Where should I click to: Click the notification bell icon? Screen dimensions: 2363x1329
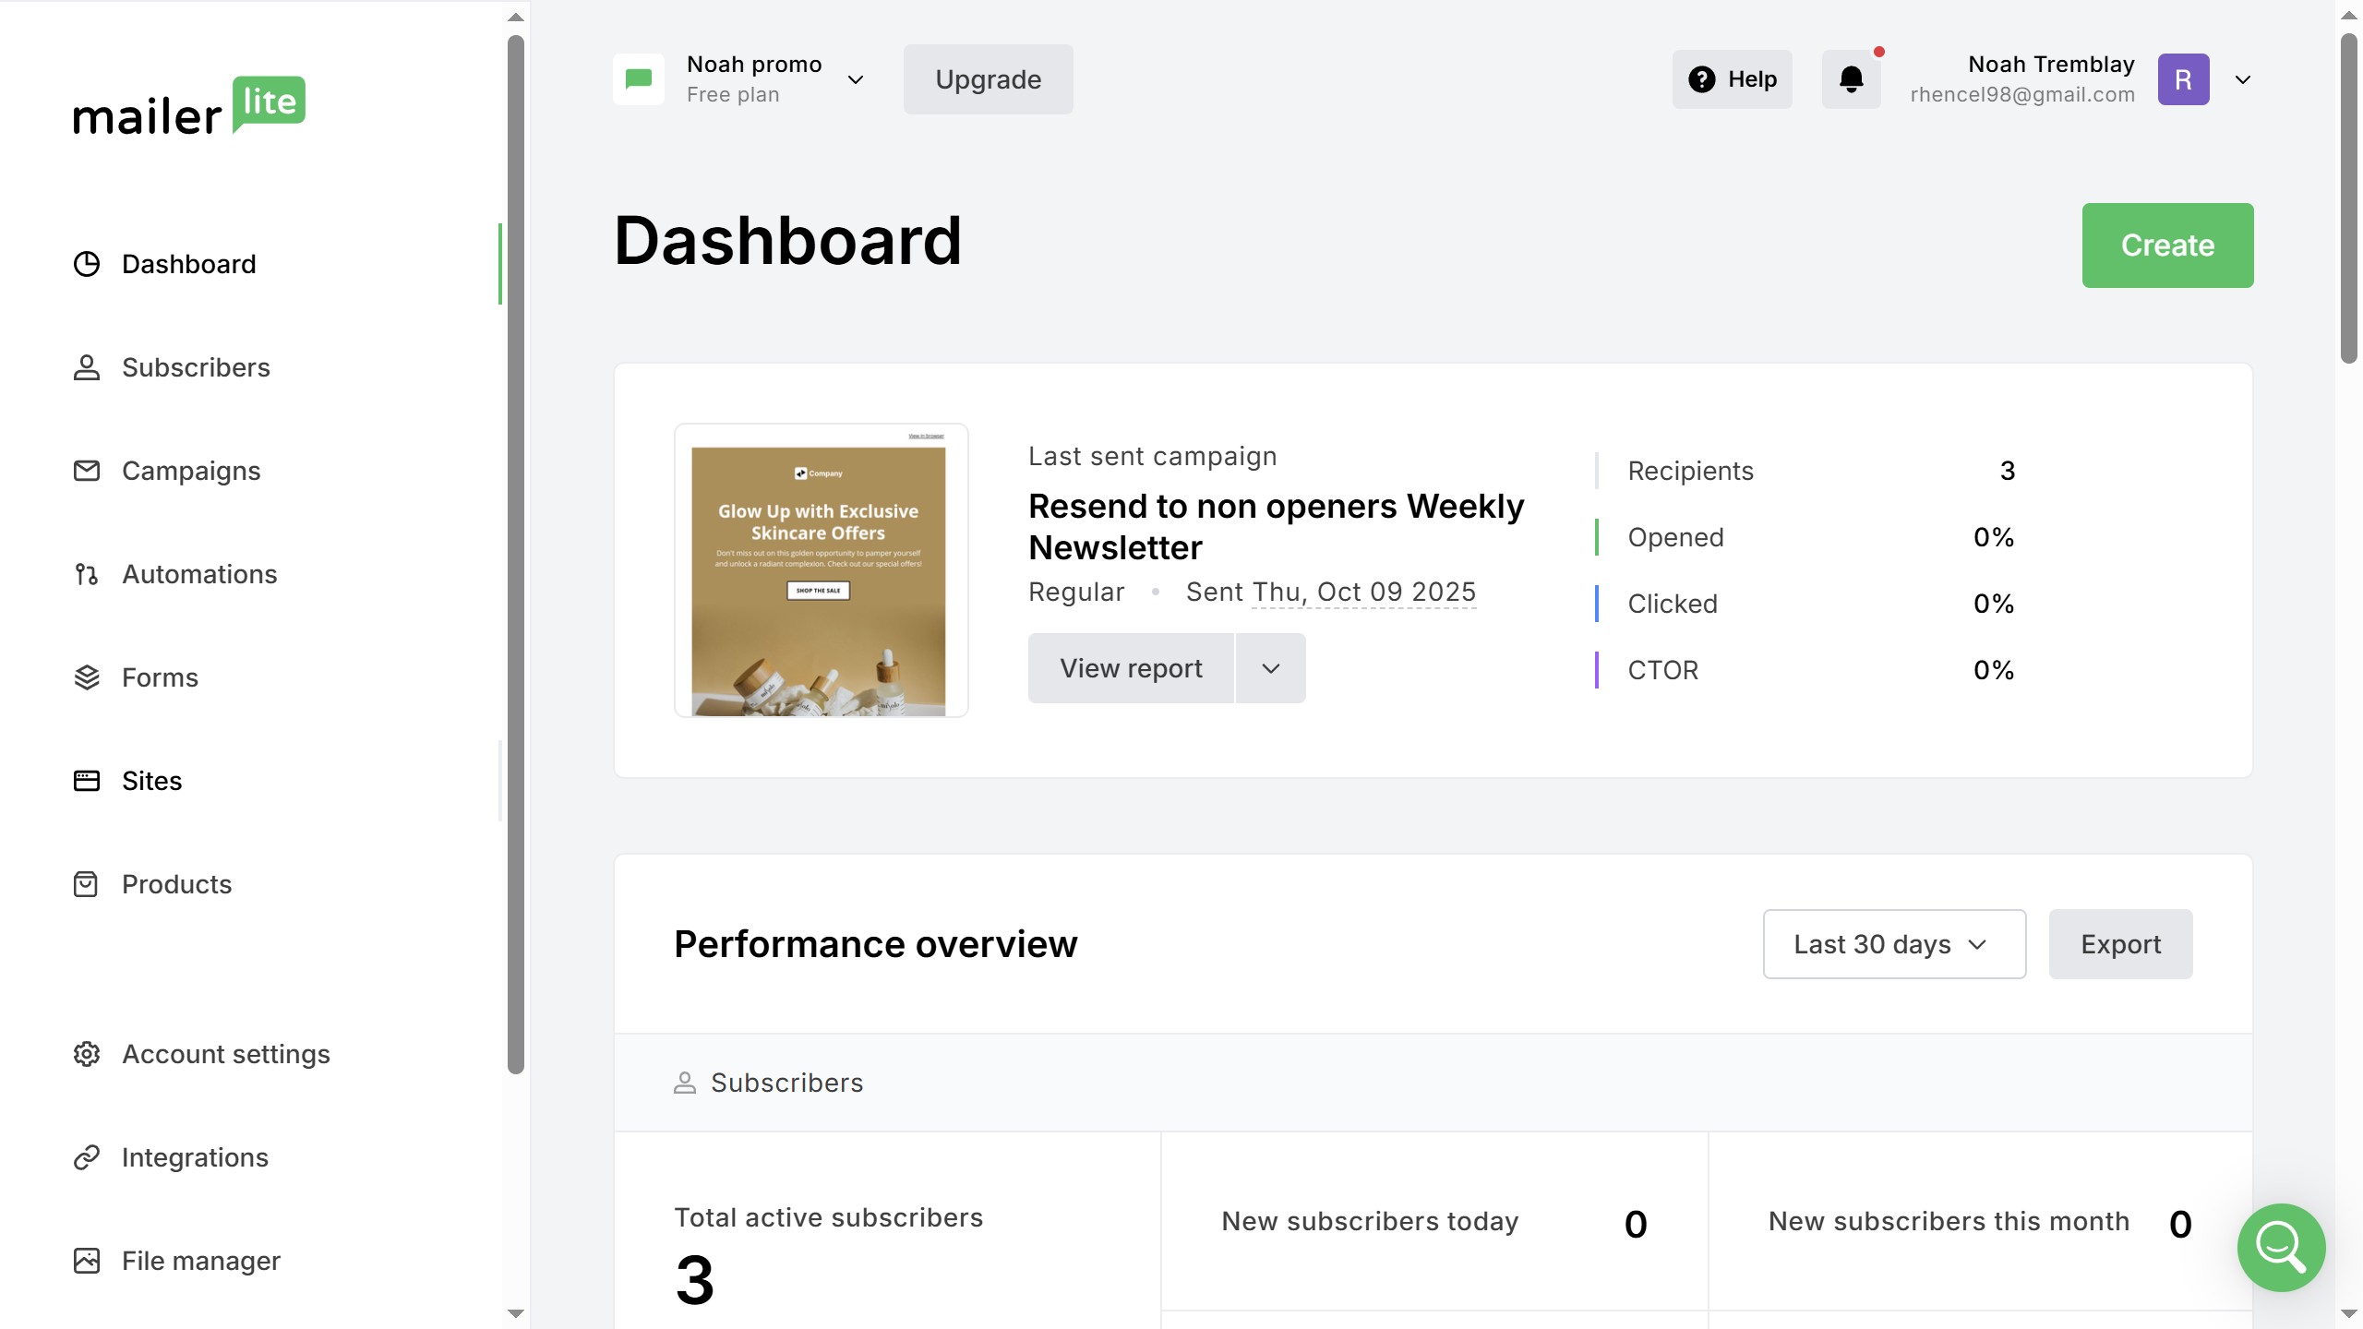(1851, 78)
